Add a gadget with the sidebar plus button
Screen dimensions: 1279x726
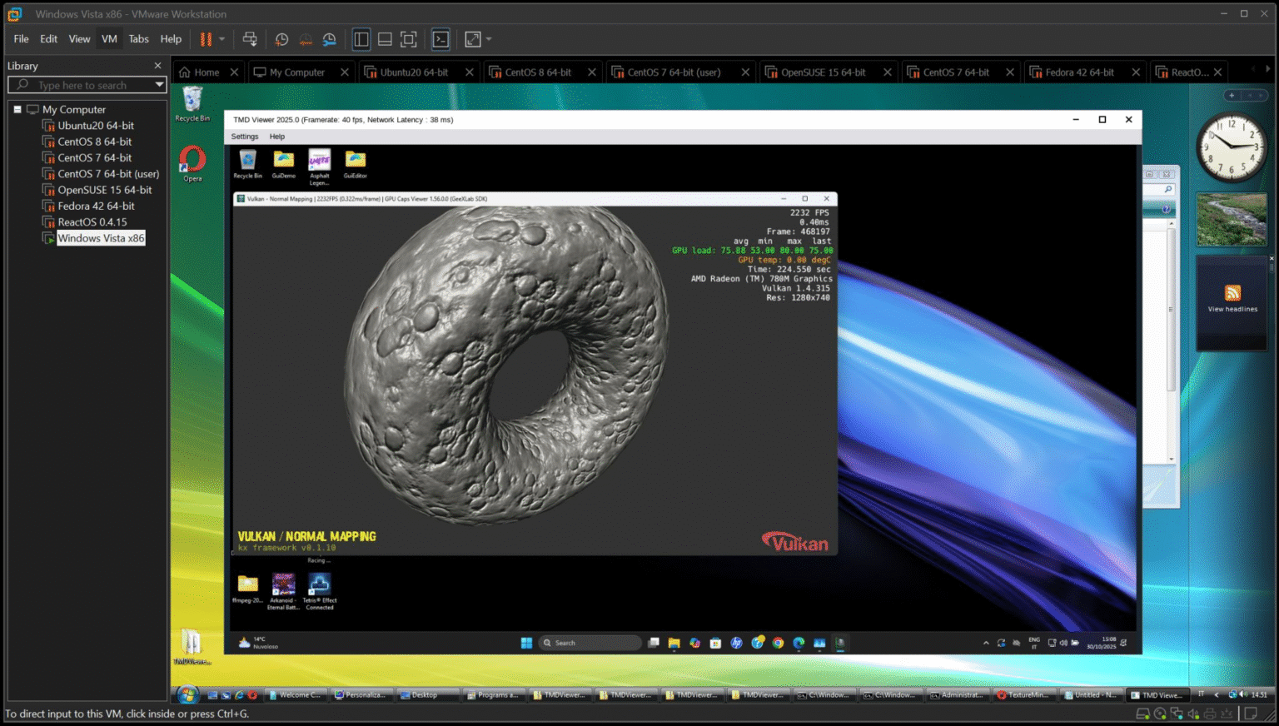(1232, 95)
